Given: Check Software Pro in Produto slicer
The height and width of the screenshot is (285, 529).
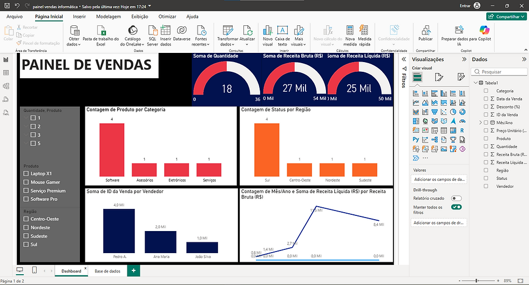Looking at the screenshot, I should click(x=26, y=199).
